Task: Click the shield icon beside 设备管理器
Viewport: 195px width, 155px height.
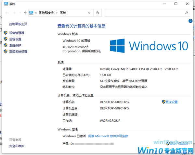Action: pyautogui.click(x=6, y=33)
